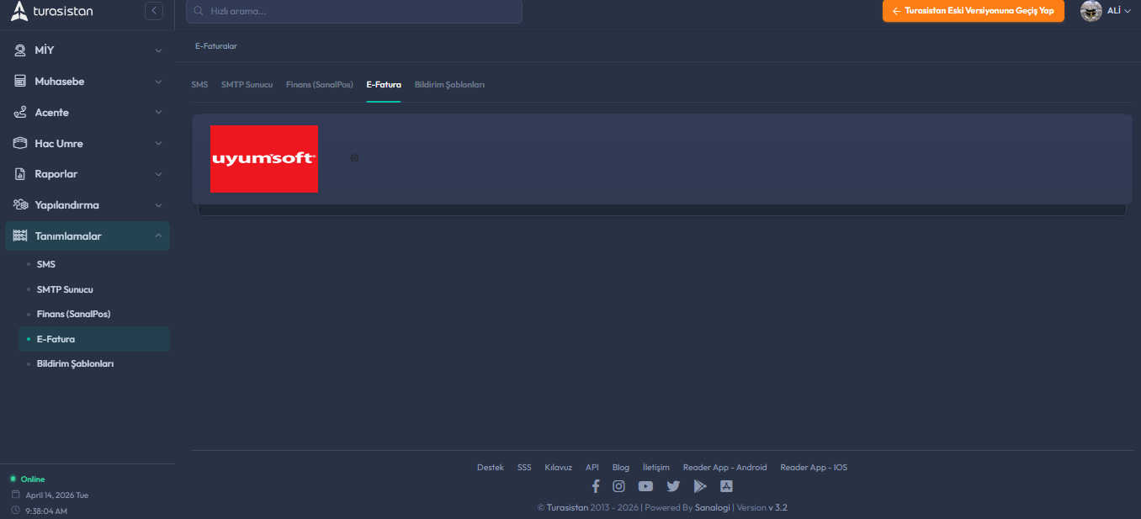Click Turasistan Eski Versiyonuna Geçiş Yap button
Viewport: 1141px width, 519px height.
coord(973,11)
